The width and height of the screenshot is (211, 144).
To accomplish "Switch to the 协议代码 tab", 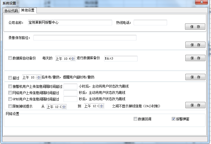I will 11,11.
